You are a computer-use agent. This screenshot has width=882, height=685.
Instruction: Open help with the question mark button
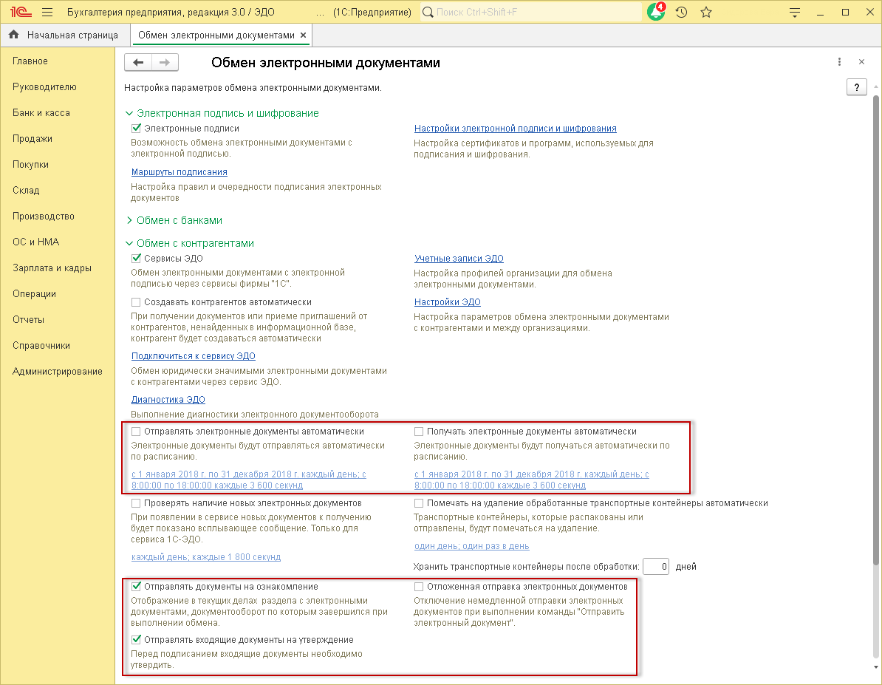point(857,87)
